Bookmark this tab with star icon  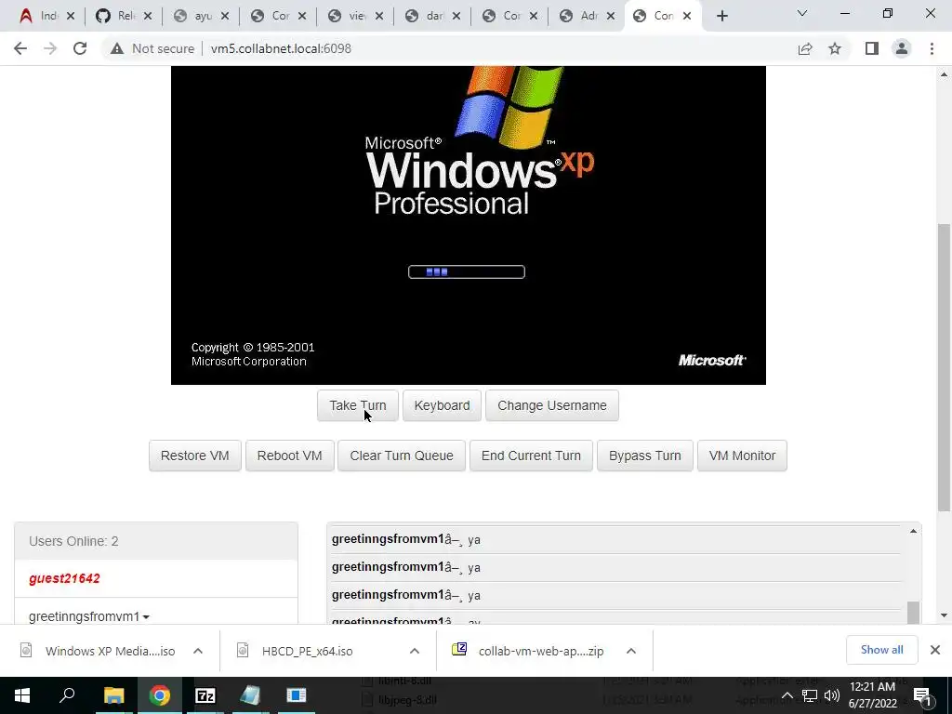(x=835, y=48)
